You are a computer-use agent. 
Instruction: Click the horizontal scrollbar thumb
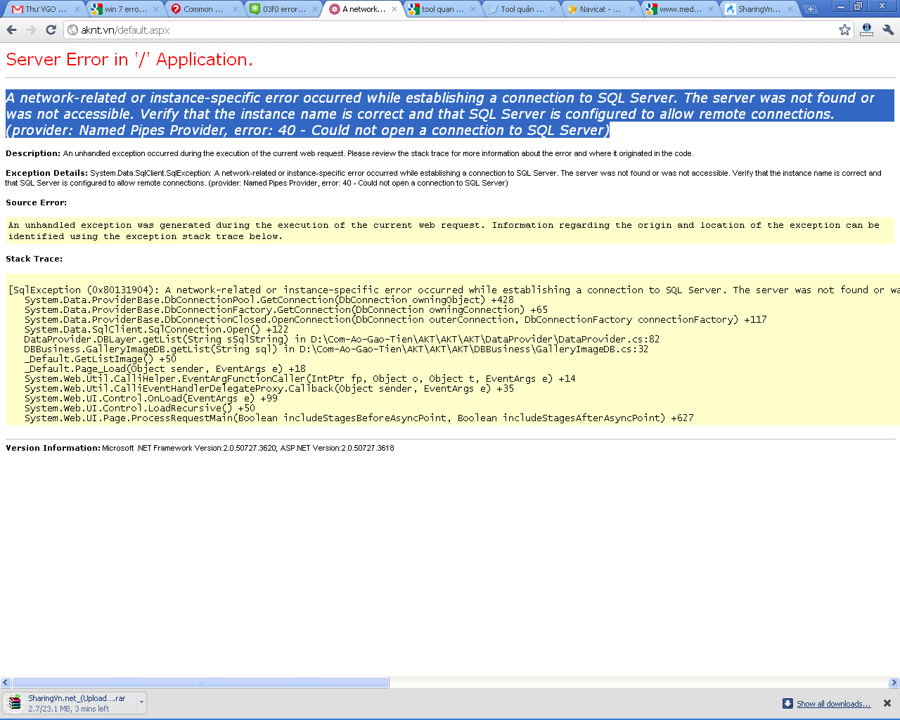pyautogui.click(x=200, y=683)
